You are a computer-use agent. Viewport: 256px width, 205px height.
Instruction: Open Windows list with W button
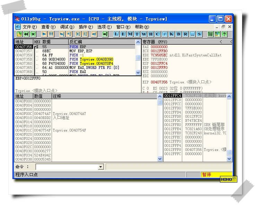coord(144,34)
